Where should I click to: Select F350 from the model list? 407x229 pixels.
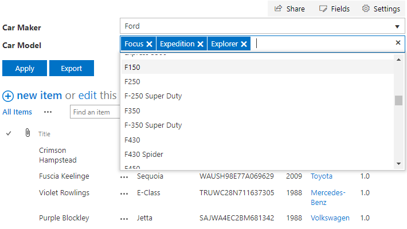257,110
